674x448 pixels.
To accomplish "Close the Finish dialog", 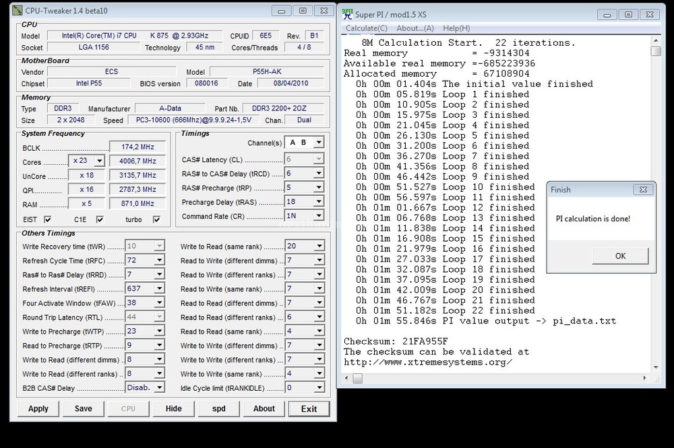I will point(643,189).
